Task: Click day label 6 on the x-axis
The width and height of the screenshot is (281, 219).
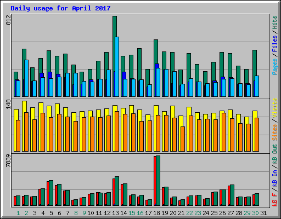Action: pos(59,213)
